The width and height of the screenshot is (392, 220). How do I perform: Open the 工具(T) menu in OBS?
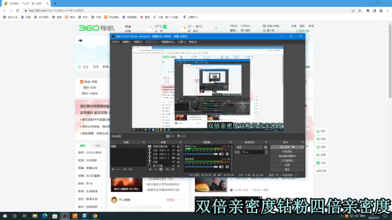click(x=181, y=42)
